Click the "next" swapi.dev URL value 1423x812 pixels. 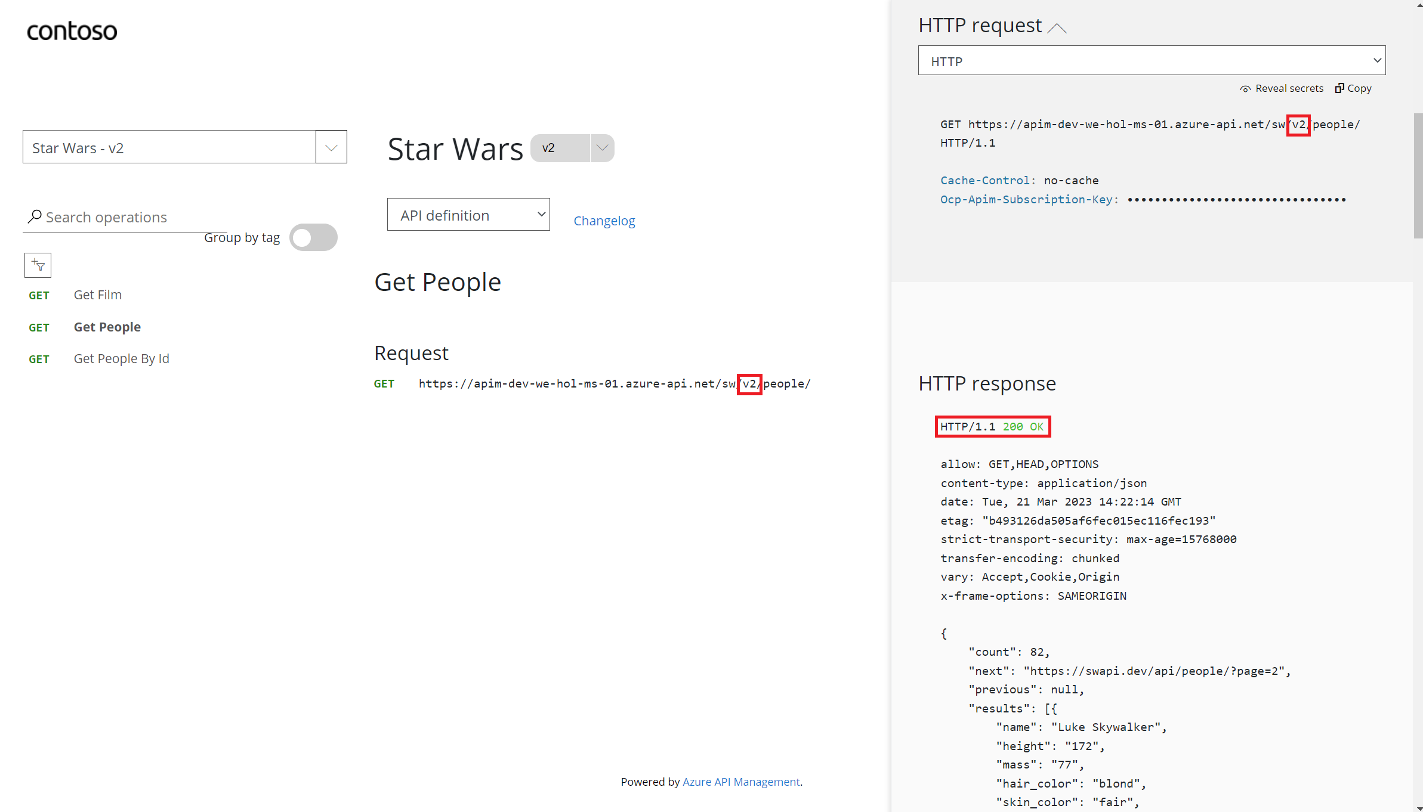coord(1154,671)
